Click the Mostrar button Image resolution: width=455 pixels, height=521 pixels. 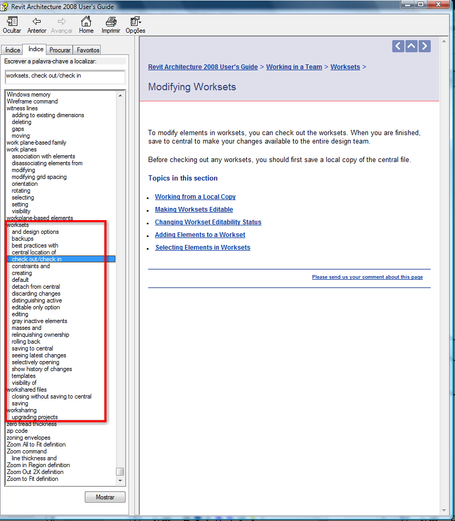[x=105, y=497]
